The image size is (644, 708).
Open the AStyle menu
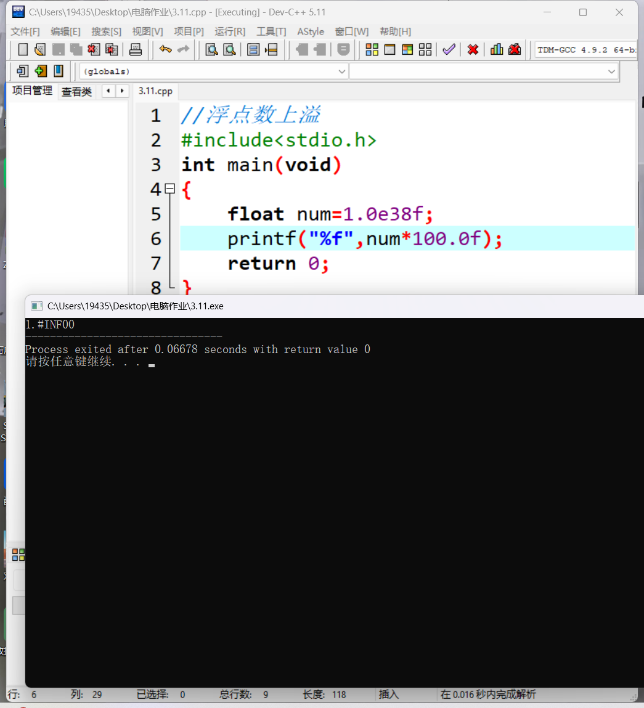(x=311, y=31)
